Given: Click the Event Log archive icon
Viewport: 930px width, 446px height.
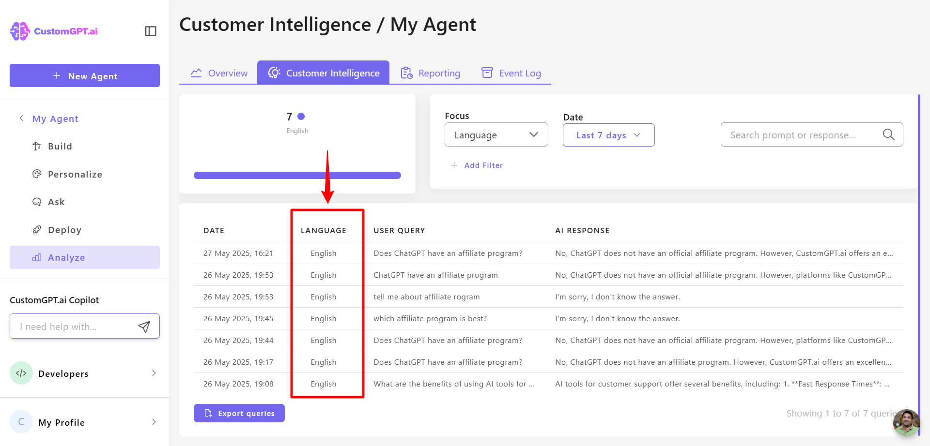Looking at the screenshot, I should point(487,73).
